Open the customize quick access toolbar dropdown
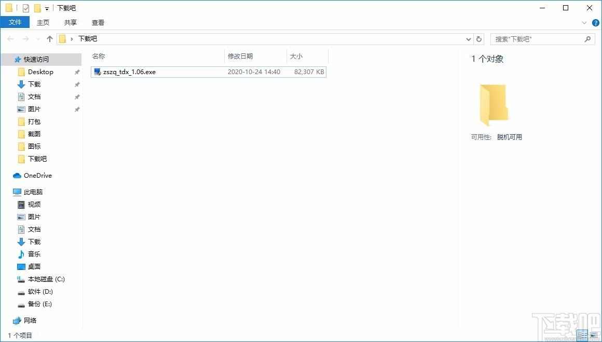602x342 pixels. point(47,8)
